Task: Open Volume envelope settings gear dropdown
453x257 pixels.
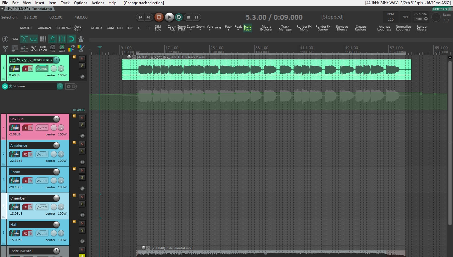Action: point(71,86)
